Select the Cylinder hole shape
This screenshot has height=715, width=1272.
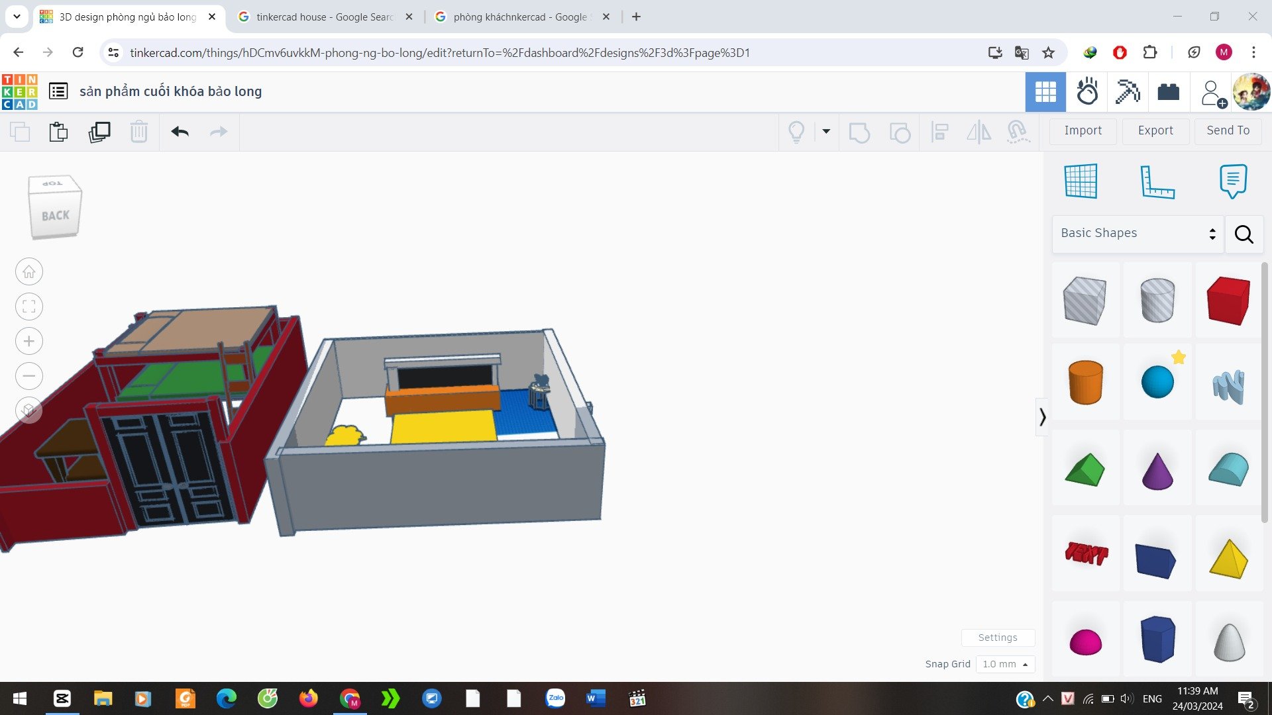tap(1157, 301)
